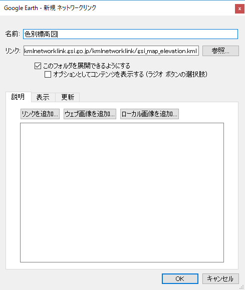Enable オプションとしてコンテンツを表示する checkbox
The height and width of the screenshot is (290, 245).
48,74
